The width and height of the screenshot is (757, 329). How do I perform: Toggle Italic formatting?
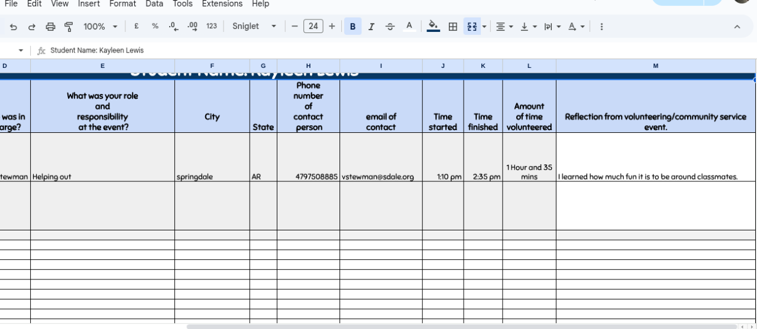[x=371, y=27]
